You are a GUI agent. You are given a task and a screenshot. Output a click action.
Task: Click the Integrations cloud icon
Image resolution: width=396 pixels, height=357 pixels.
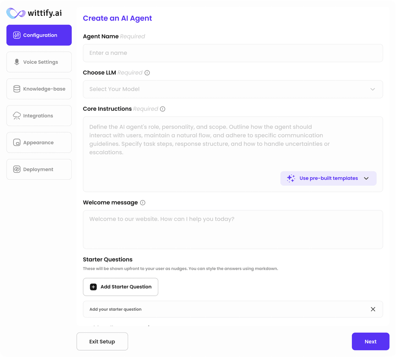point(17,115)
